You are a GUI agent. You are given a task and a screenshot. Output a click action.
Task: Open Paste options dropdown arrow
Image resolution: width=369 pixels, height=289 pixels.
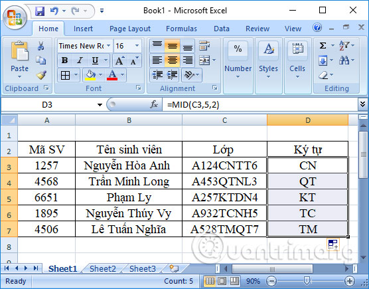pyautogui.click(x=19, y=77)
